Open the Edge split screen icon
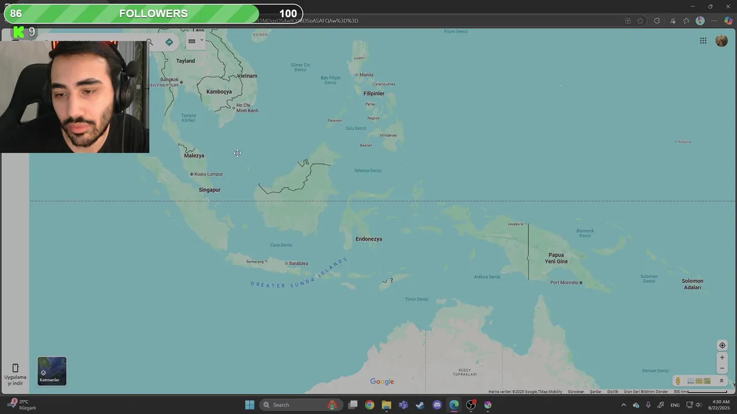Screen dimensions: 737x414 pyautogui.click(x=628, y=21)
